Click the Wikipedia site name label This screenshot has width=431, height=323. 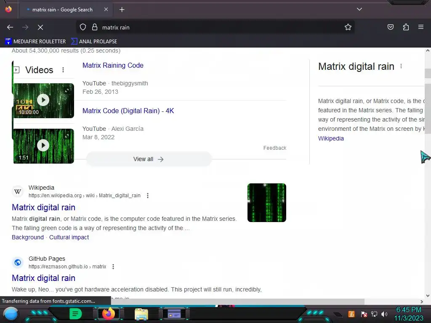pyautogui.click(x=41, y=188)
